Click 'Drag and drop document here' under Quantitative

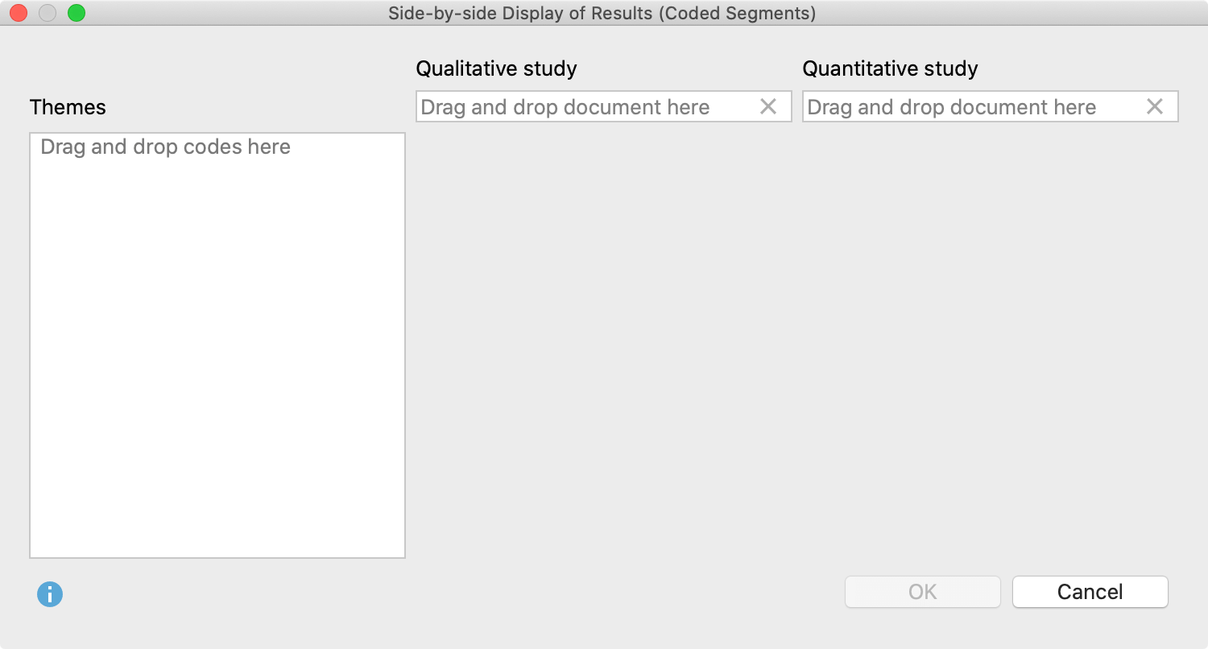coord(952,107)
